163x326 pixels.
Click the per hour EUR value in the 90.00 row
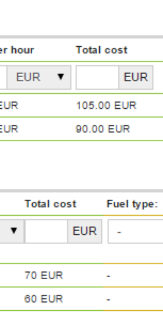(9, 129)
